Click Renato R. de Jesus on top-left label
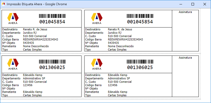This screenshot has width=211, height=103. tap(35, 29)
